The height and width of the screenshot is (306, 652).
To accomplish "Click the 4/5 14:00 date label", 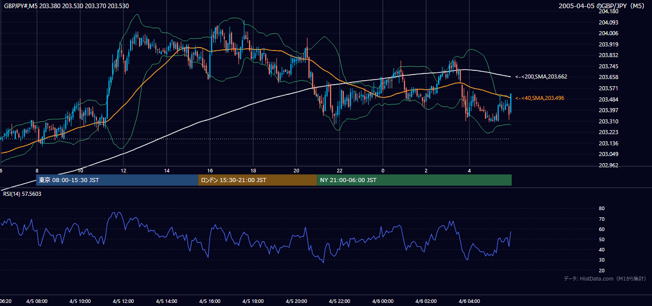I will [167, 301].
